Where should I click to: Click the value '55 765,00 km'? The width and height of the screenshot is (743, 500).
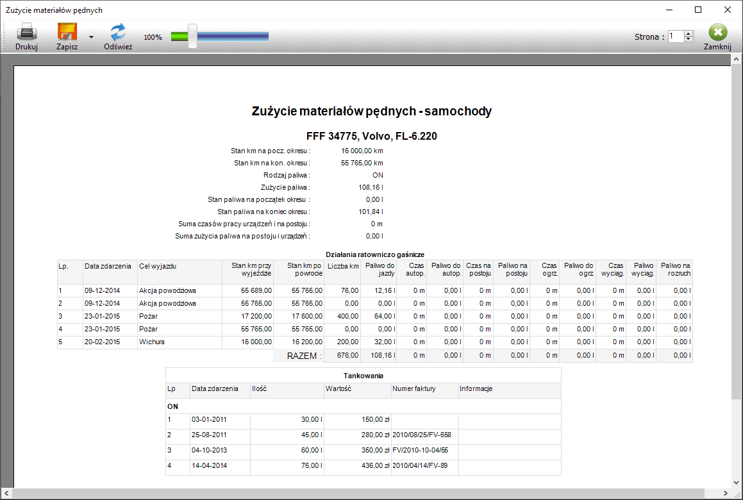pyautogui.click(x=362, y=163)
